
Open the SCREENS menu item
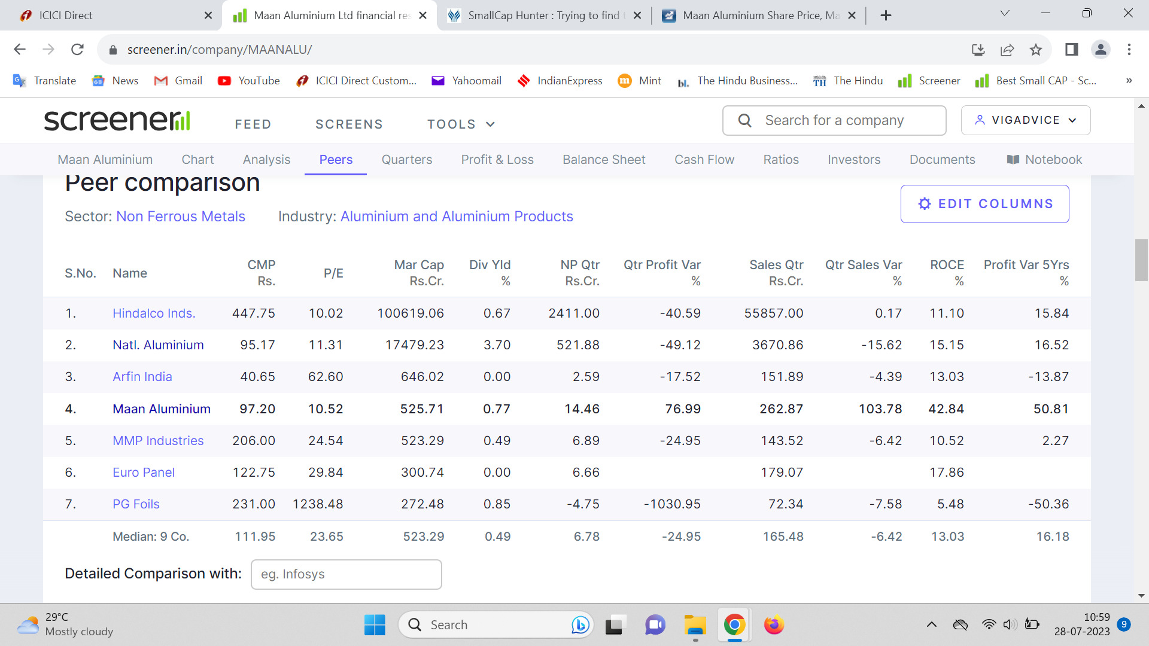pos(349,124)
